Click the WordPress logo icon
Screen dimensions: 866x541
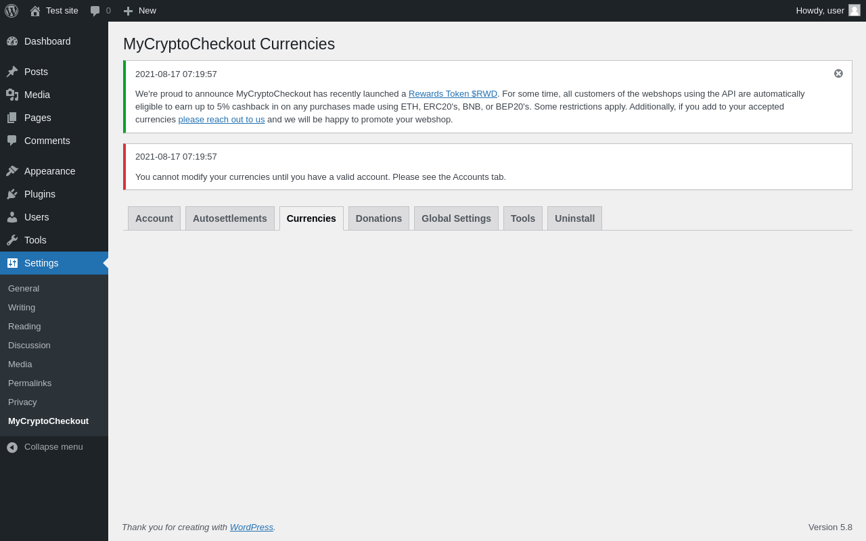coord(12,11)
